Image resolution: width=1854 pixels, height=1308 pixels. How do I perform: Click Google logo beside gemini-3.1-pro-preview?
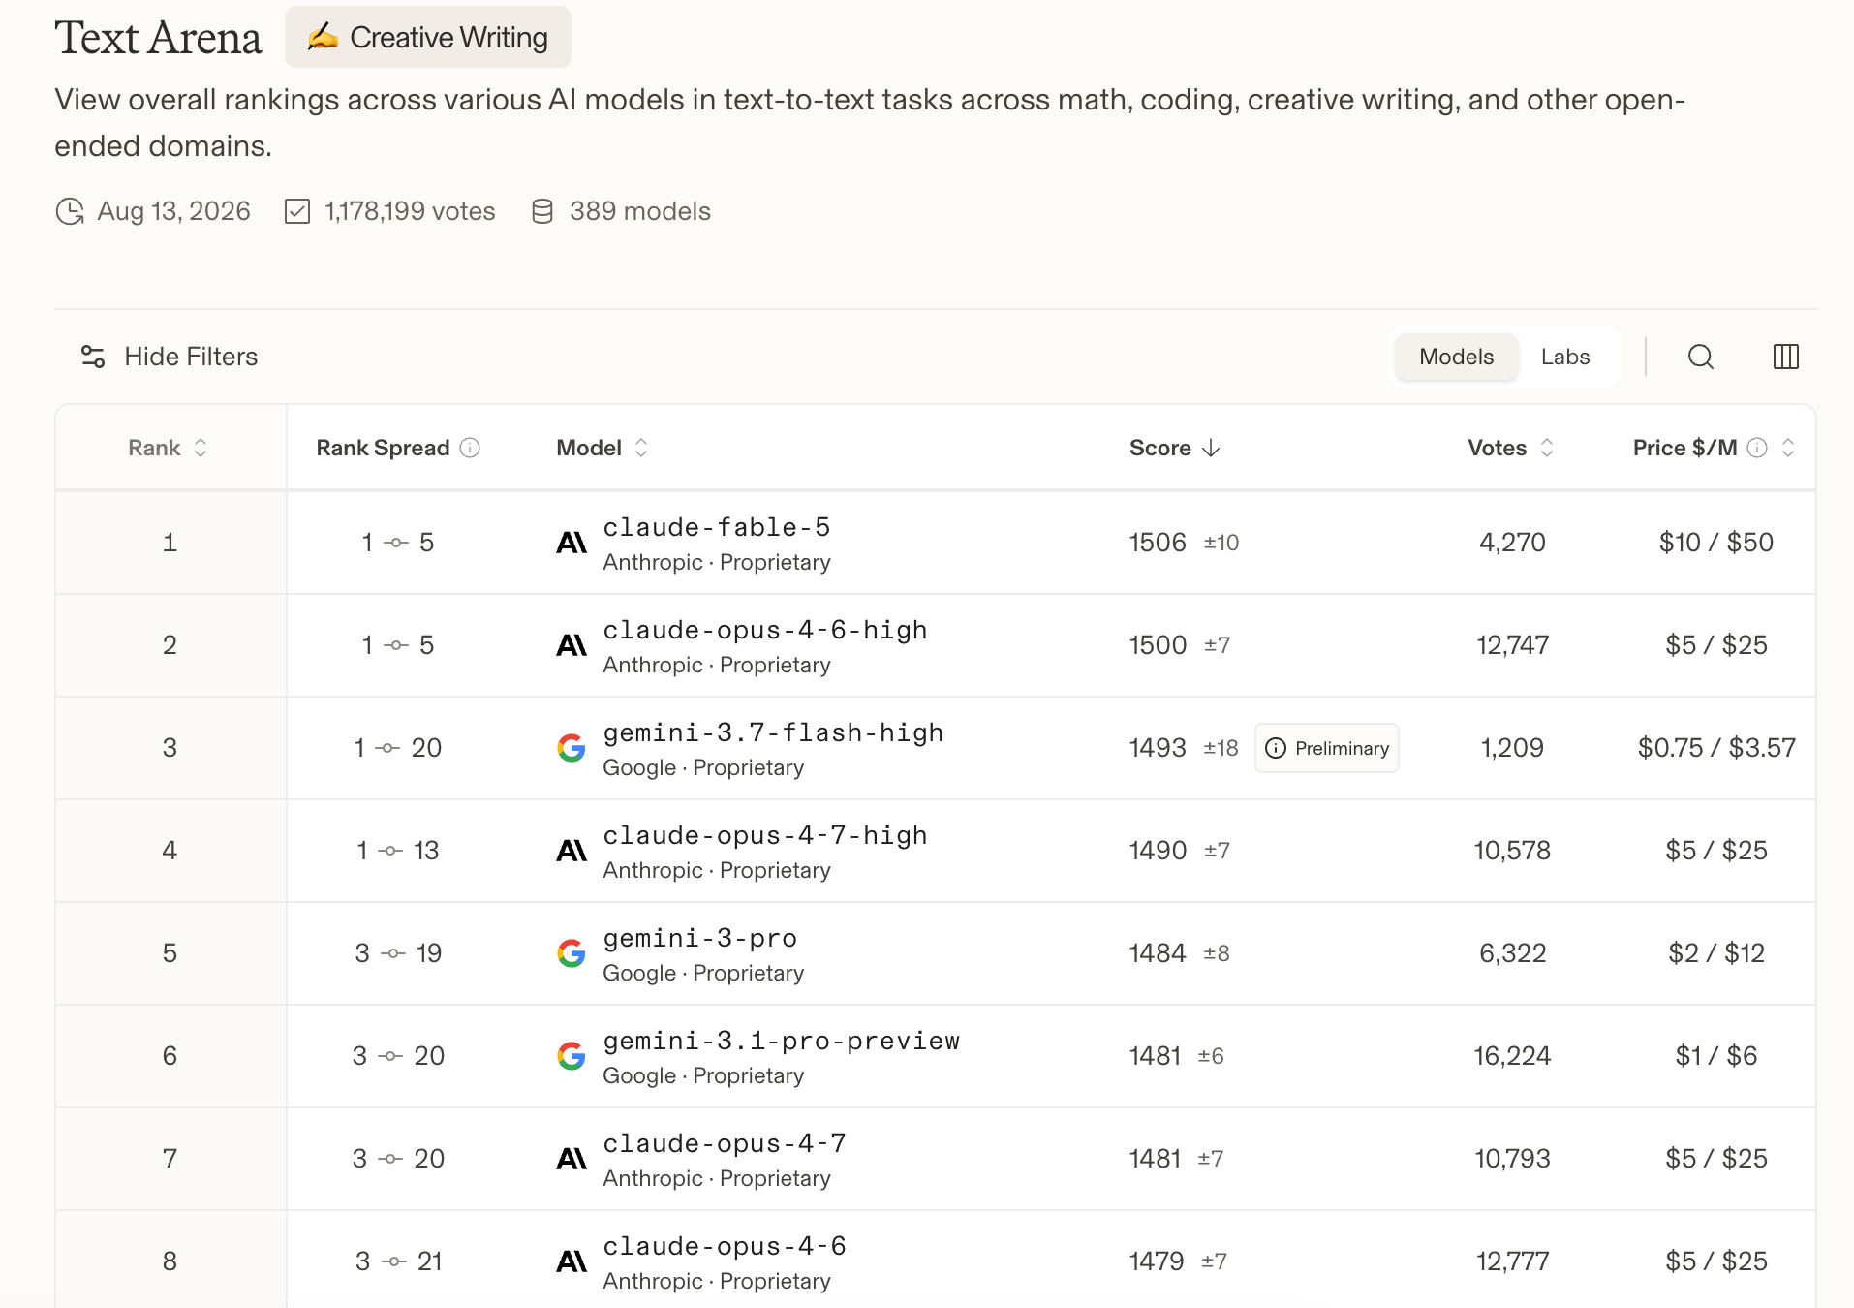572,1056
